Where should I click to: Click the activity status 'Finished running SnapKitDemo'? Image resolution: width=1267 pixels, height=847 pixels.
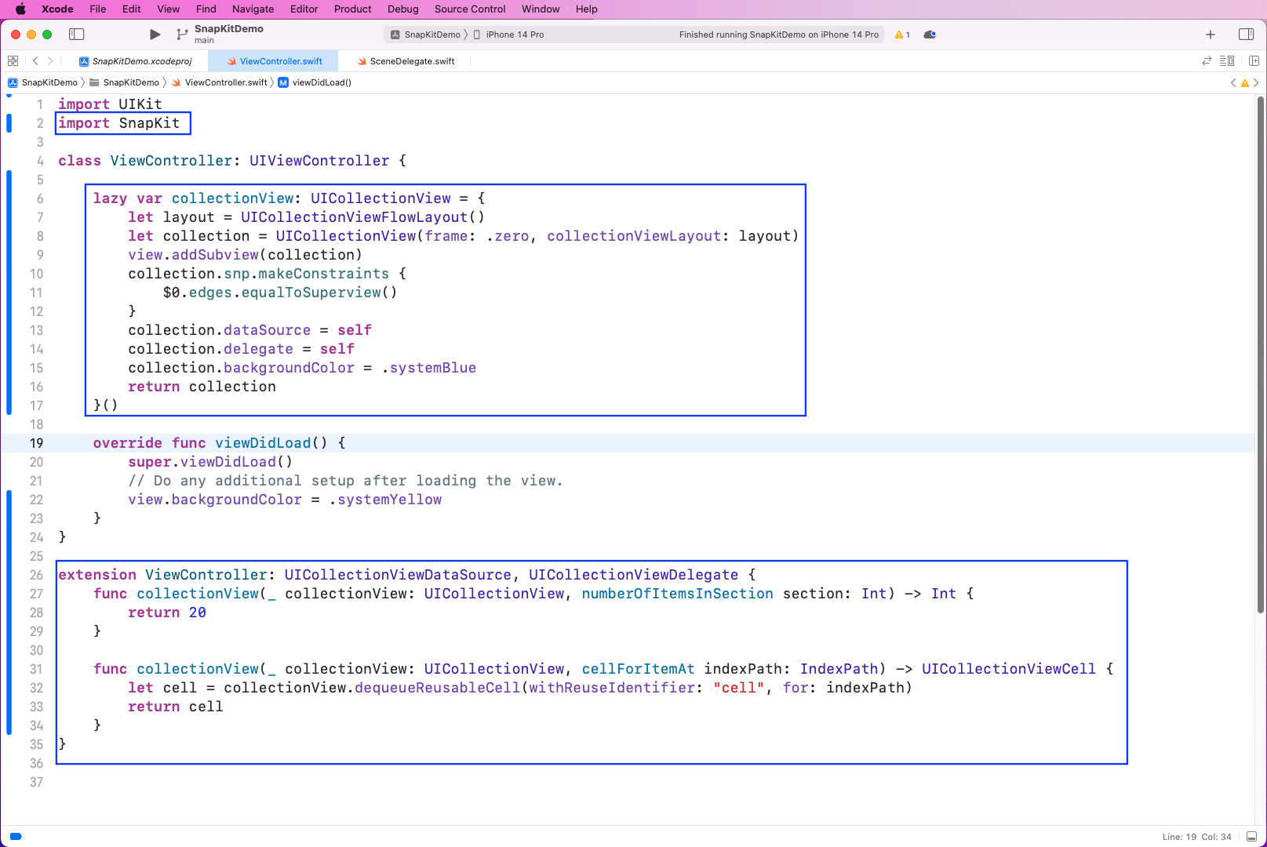click(x=778, y=35)
